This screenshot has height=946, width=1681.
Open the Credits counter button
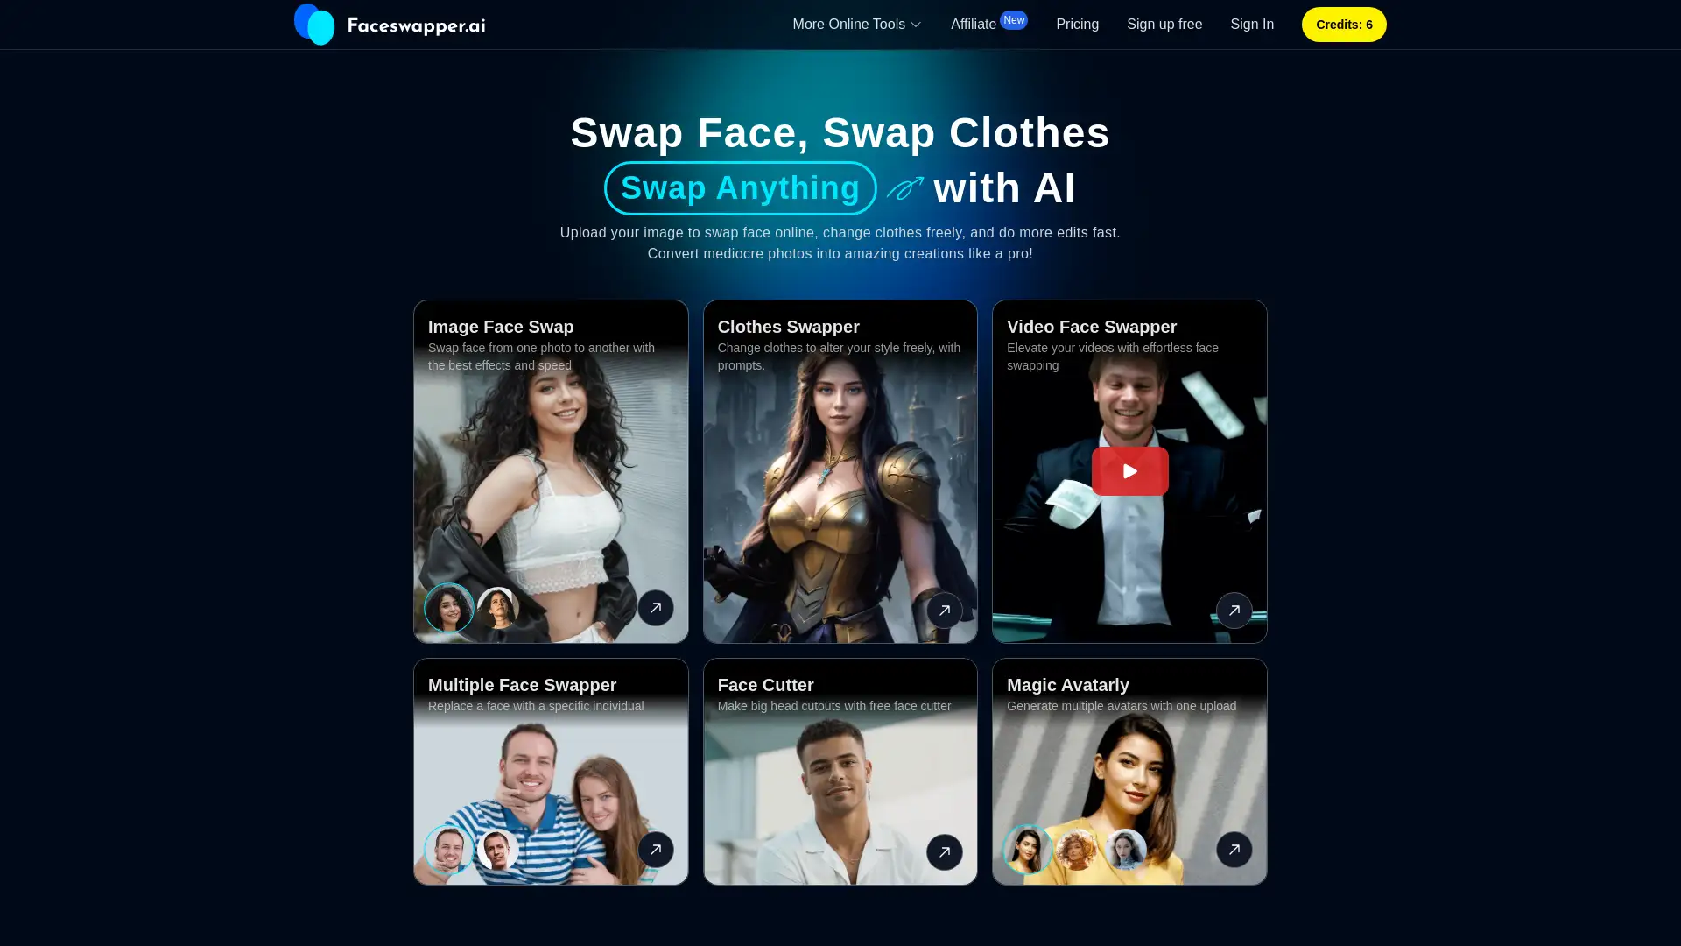tap(1343, 25)
